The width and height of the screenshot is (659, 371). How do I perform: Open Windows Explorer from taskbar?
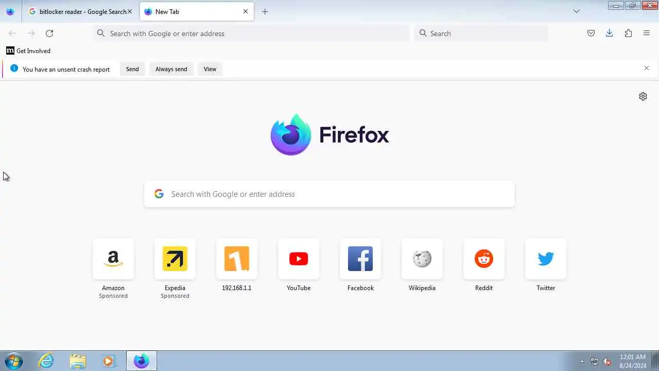click(x=78, y=361)
